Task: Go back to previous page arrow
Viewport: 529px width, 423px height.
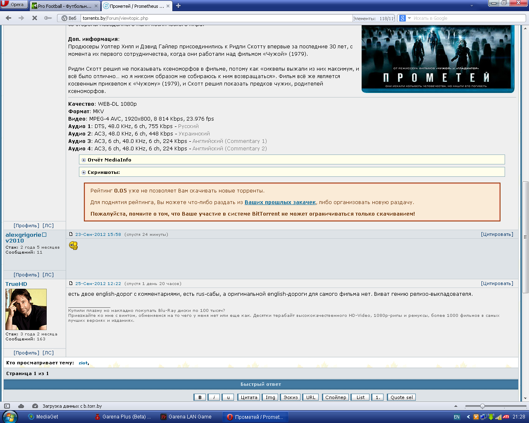Action: point(8,18)
